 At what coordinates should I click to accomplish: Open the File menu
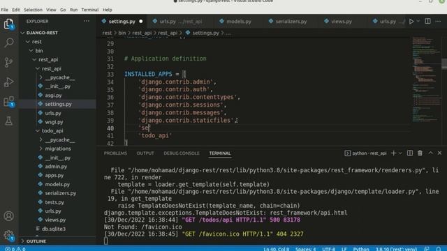[x=5, y=10]
